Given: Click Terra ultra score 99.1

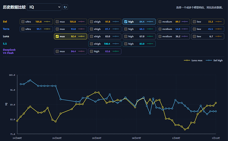Looking at the screenshot, I should tap(39, 29).
